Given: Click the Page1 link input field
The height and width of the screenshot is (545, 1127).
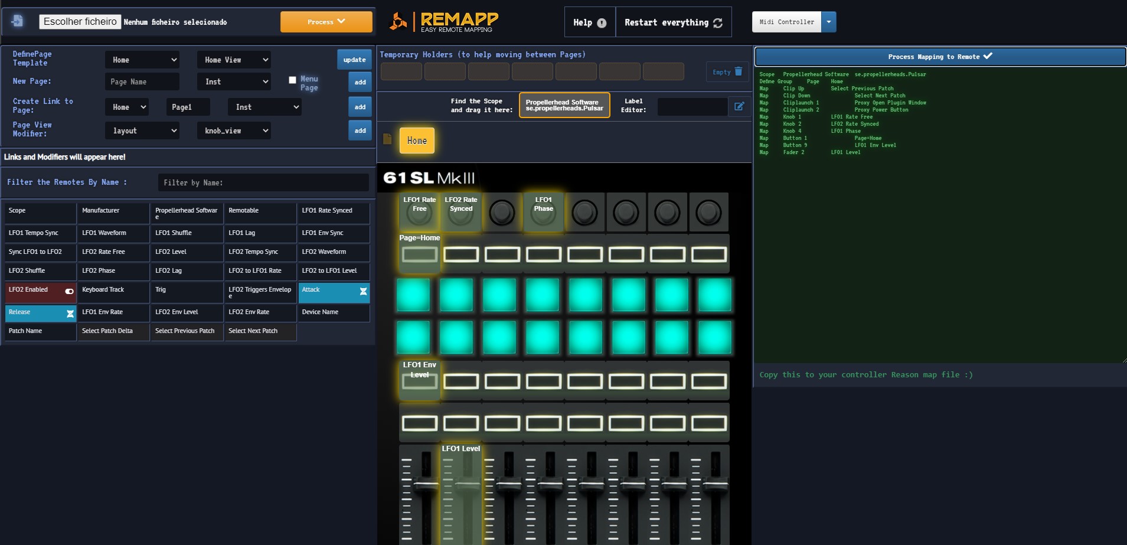Looking at the screenshot, I should point(188,107).
